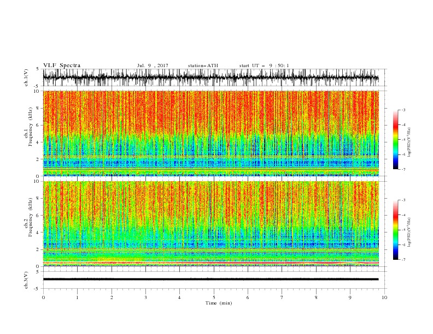
Task: Click the time axis tick label '8'
Action: pos(316,297)
